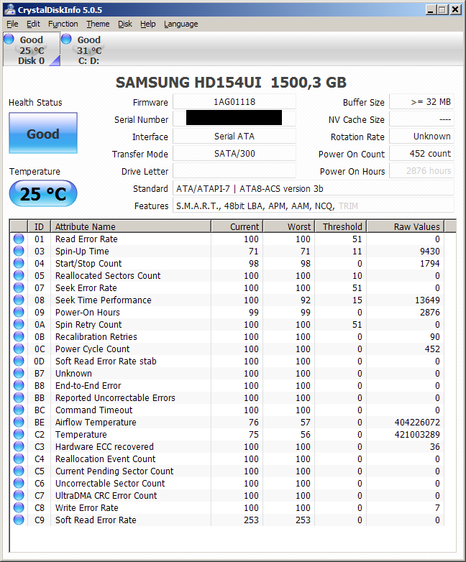Click status orb for Reallocation Event Count

tap(19, 459)
